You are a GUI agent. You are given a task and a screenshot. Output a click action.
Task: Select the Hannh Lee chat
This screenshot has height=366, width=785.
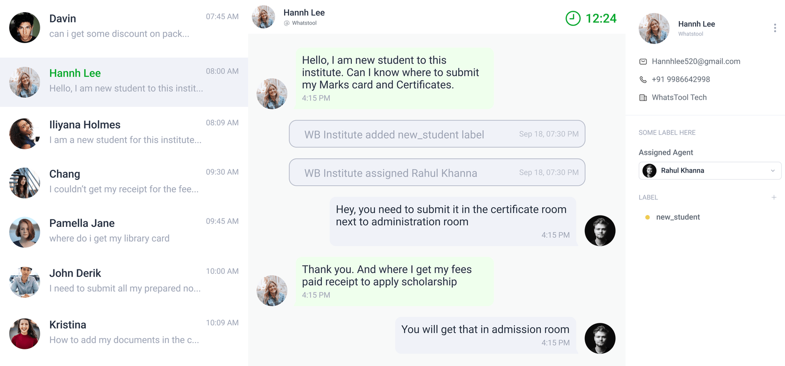tap(124, 82)
